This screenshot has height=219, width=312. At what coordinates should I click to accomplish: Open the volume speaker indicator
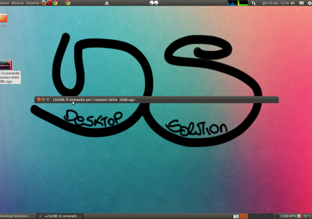point(293,3)
